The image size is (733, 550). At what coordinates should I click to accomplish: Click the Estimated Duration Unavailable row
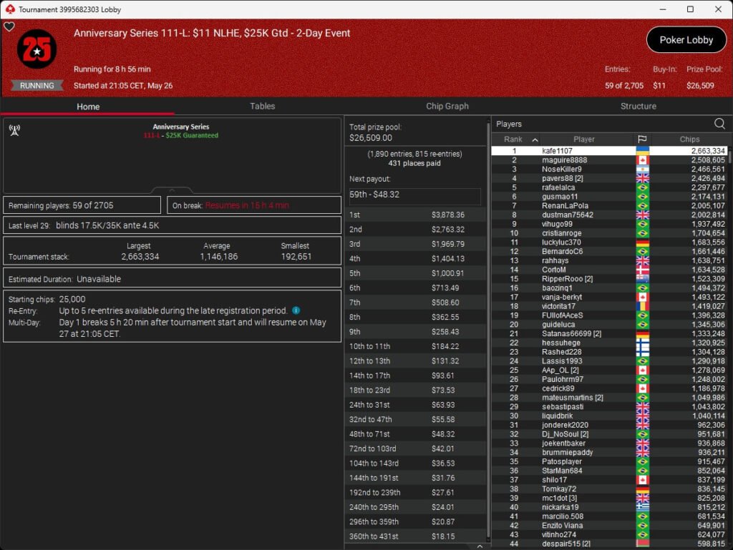click(172, 278)
